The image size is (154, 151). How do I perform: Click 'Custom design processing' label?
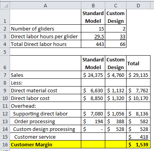[x=45, y=129]
